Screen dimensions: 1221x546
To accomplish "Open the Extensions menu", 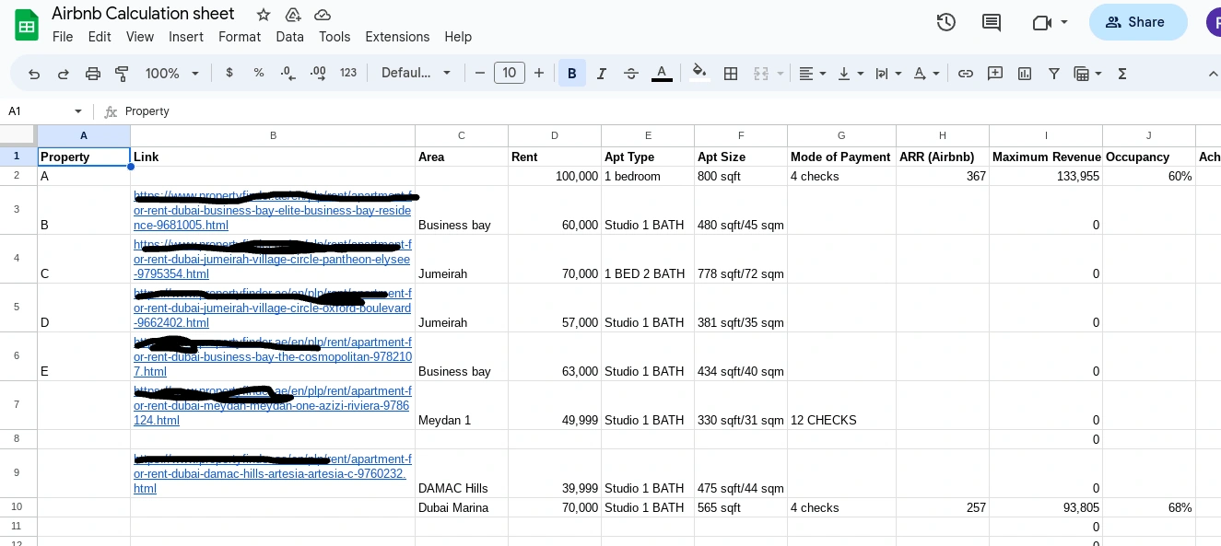I will (x=397, y=37).
